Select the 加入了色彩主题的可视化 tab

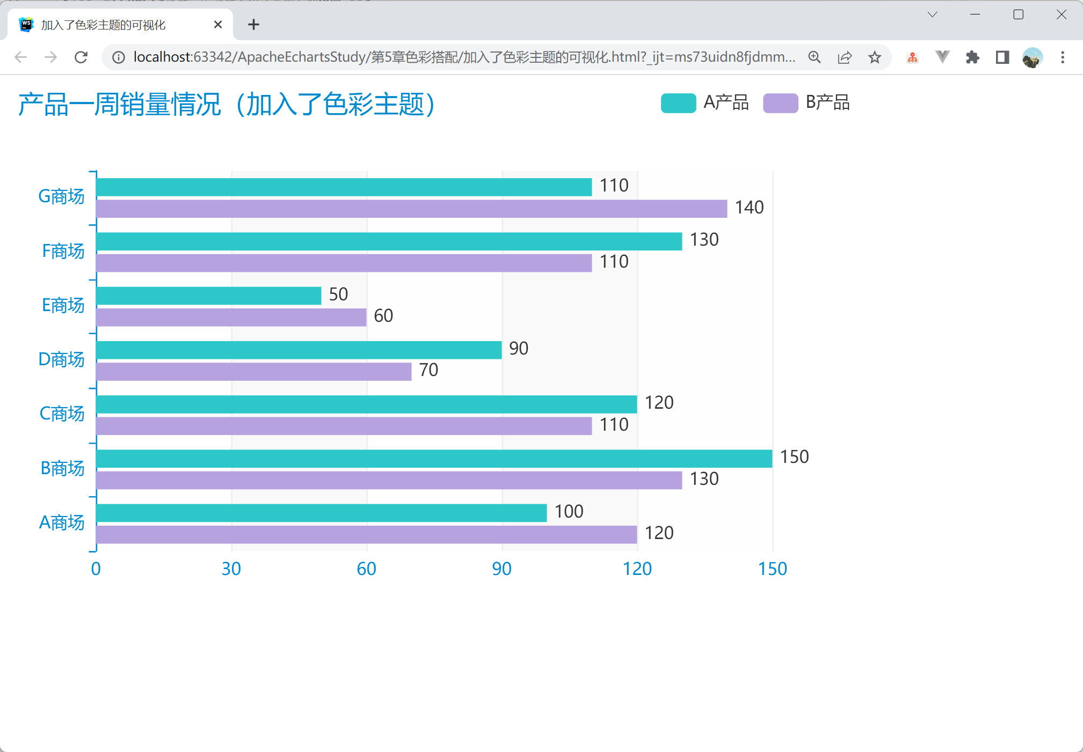coord(103,25)
